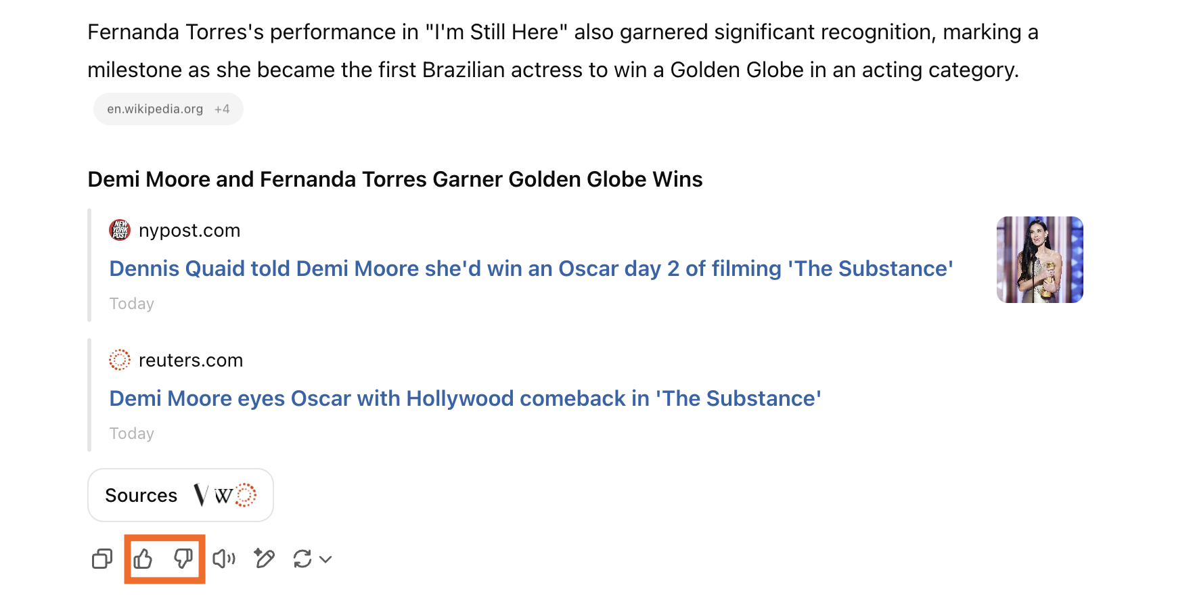Image resolution: width=1195 pixels, height=606 pixels.
Task: Expand the +4 additional citations
Action: (x=222, y=109)
